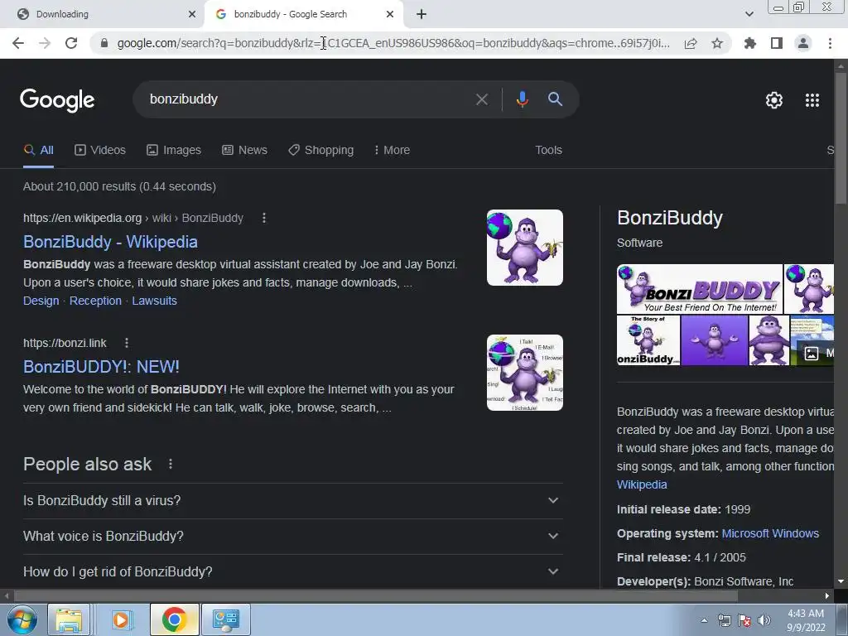Expand 'What voice is BonziBuddy?'
Screen dimensions: 848x636
[292, 537]
